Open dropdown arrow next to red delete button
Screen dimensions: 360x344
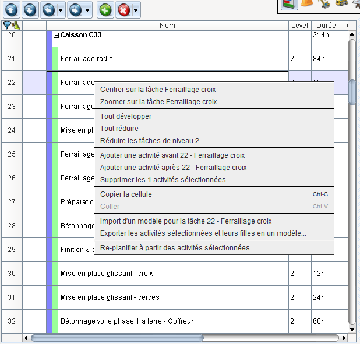coord(135,10)
